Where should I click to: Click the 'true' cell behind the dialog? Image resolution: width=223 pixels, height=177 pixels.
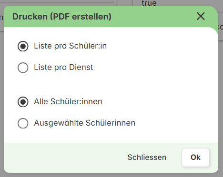149,3
